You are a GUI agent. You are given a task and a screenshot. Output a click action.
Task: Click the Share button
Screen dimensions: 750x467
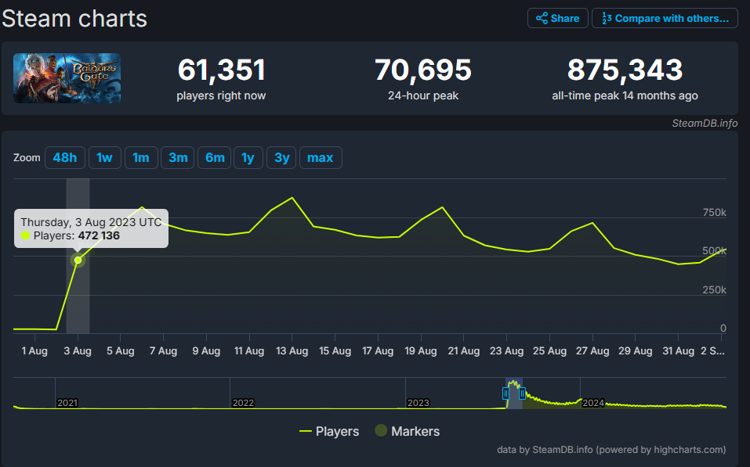[558, 18]
